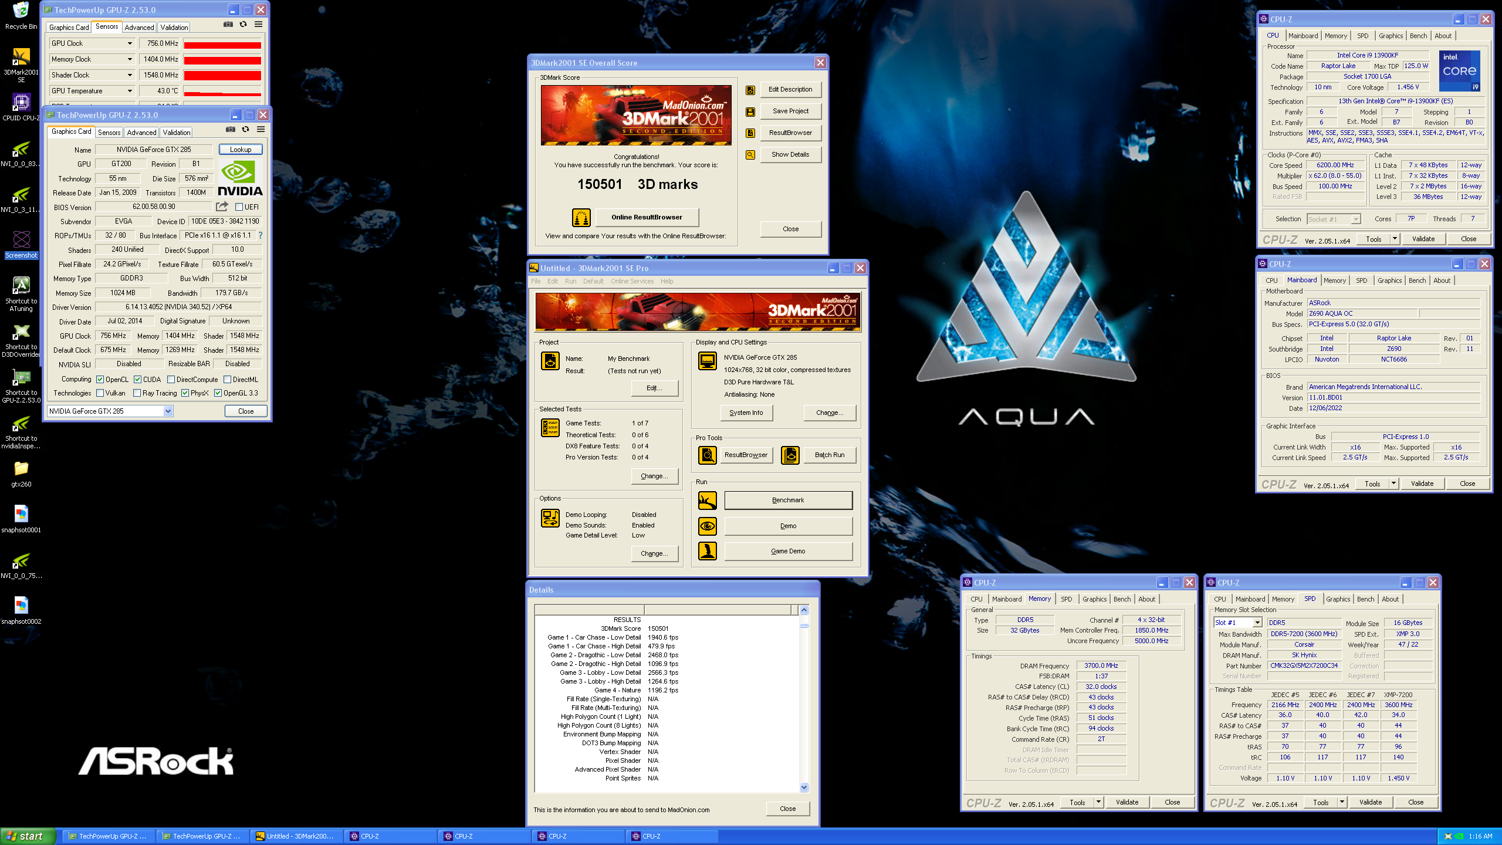
Task: Click the GPU-Z refresh icon in front window
Action: pyautogui.click(x=246, y=129)
